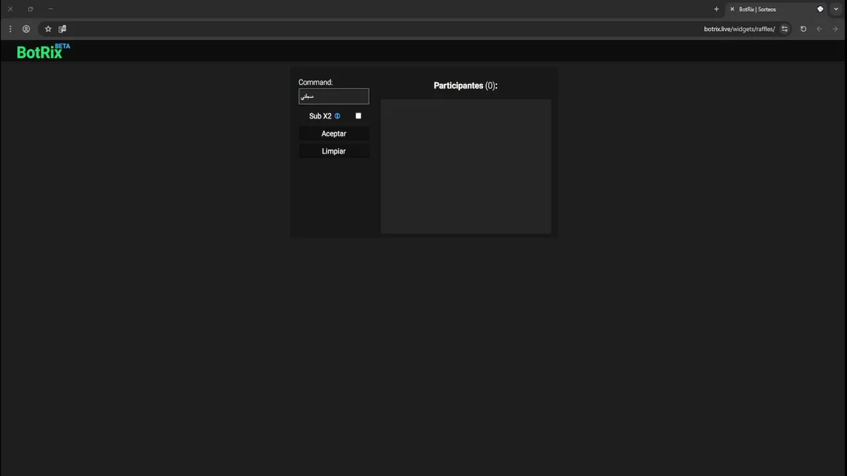
Task: Enable the Sub X2 checkbox
Action: 359,116
